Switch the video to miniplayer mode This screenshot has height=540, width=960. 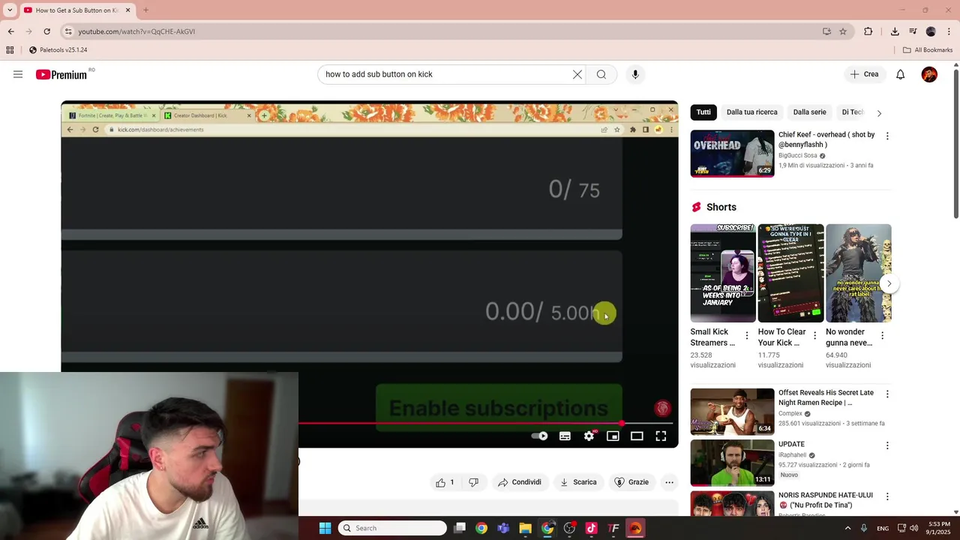613,436
